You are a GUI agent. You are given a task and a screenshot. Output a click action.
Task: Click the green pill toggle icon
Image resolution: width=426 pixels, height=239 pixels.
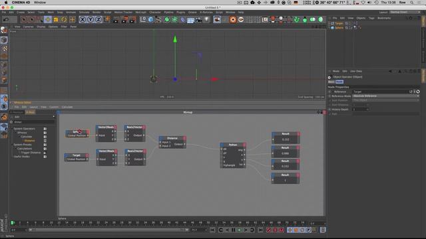coord(313,19)
